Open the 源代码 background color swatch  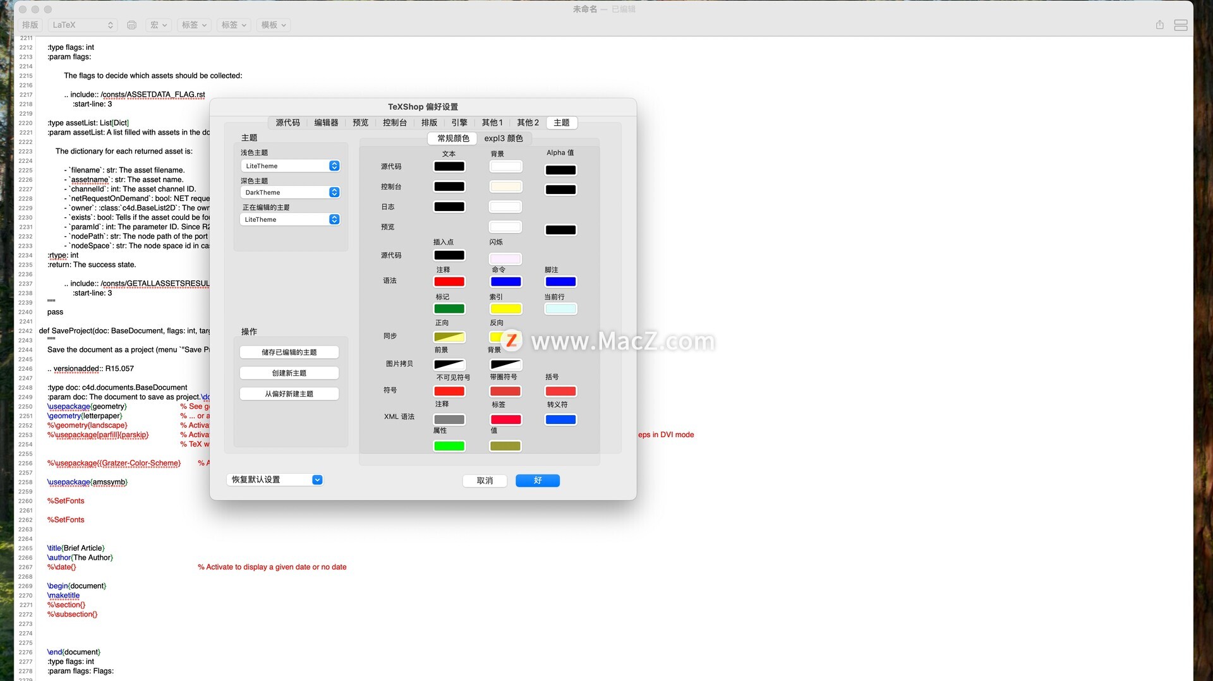click(505, 167)
